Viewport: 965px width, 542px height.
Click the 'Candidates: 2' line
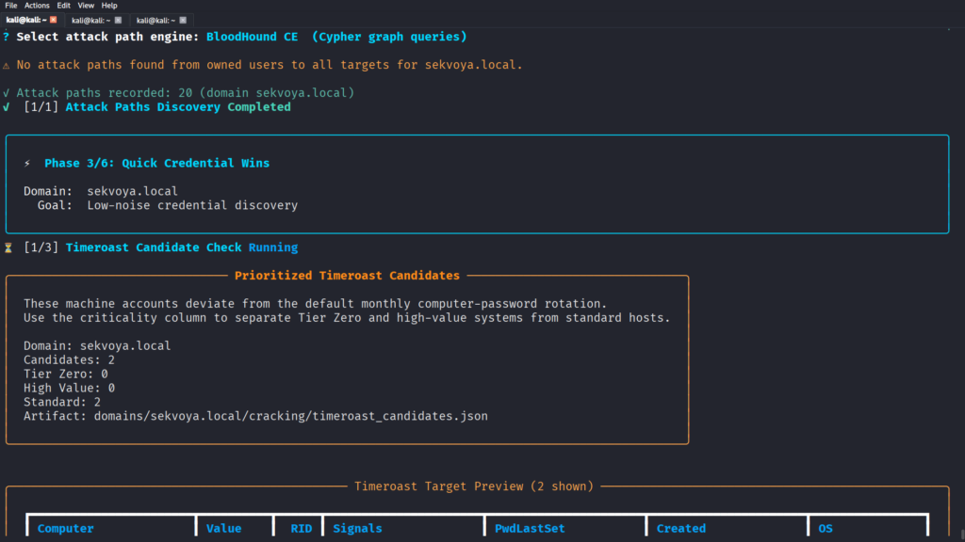pyautogui.click(x=69, y=360)
